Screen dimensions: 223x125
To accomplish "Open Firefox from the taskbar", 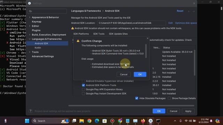I will click(143, 121).
